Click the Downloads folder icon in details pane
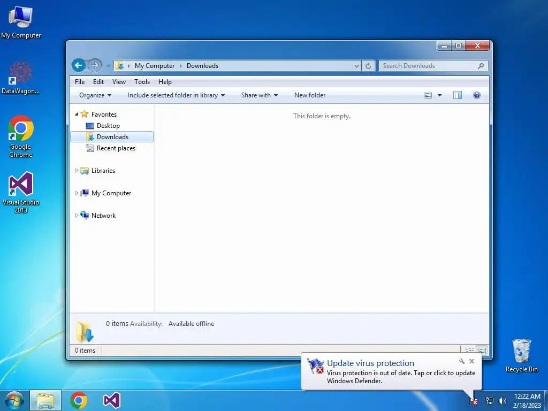The height and width of the screenshot is (411, 548). [x=85, y=331]
